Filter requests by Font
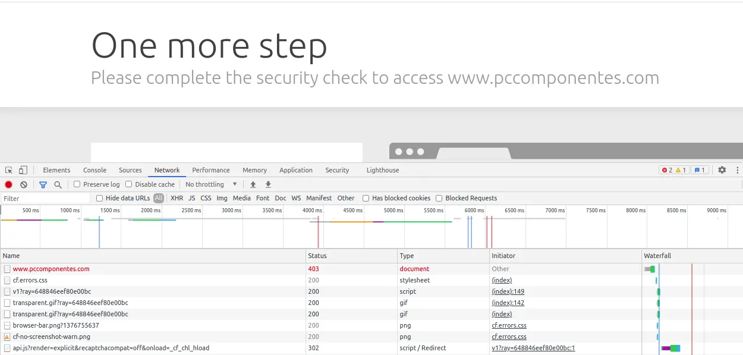This screenshot has height=355, width=743. (x=263, y=198)
